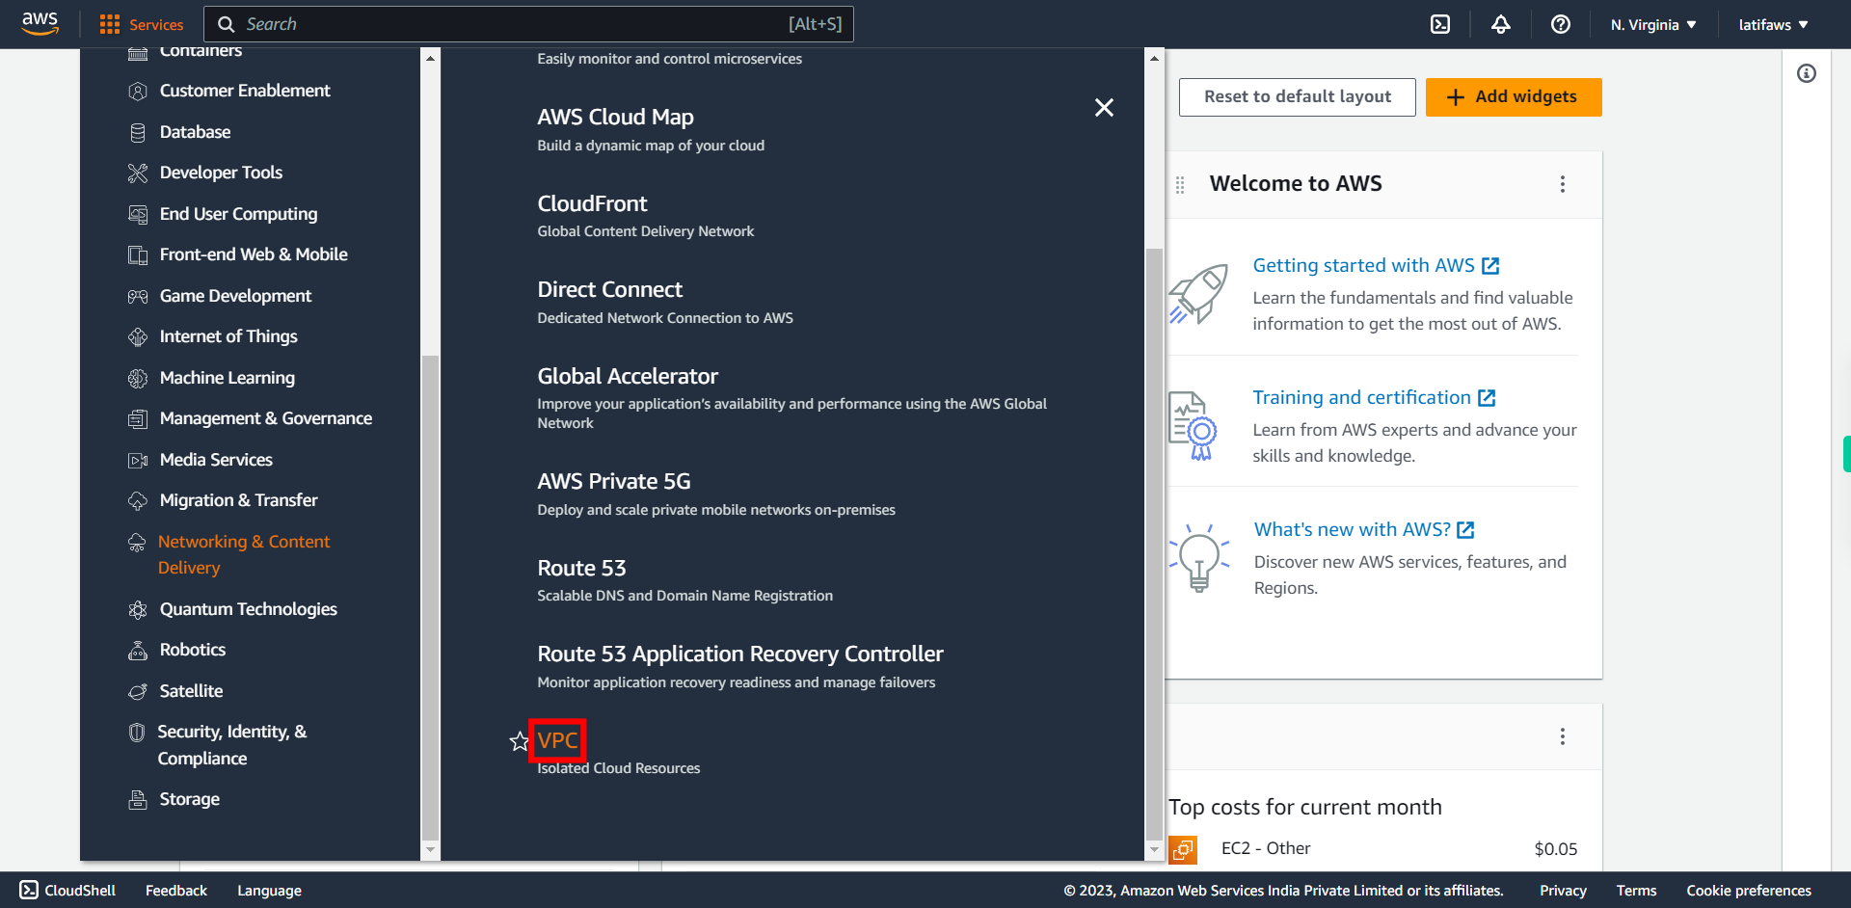
Task: Open CloudShell in the footer
Action: tap(67, 891)
